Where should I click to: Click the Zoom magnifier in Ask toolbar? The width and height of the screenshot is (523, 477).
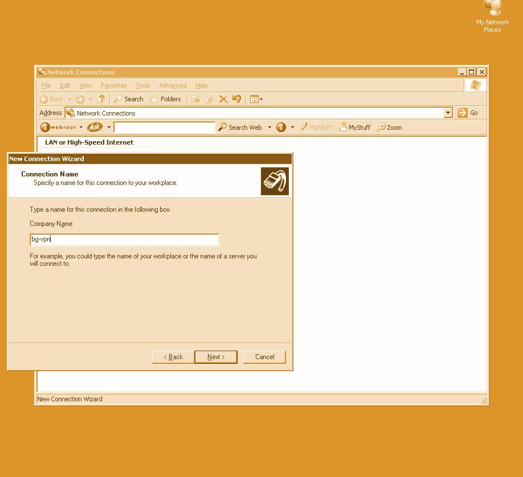click(x=390, y=128)
